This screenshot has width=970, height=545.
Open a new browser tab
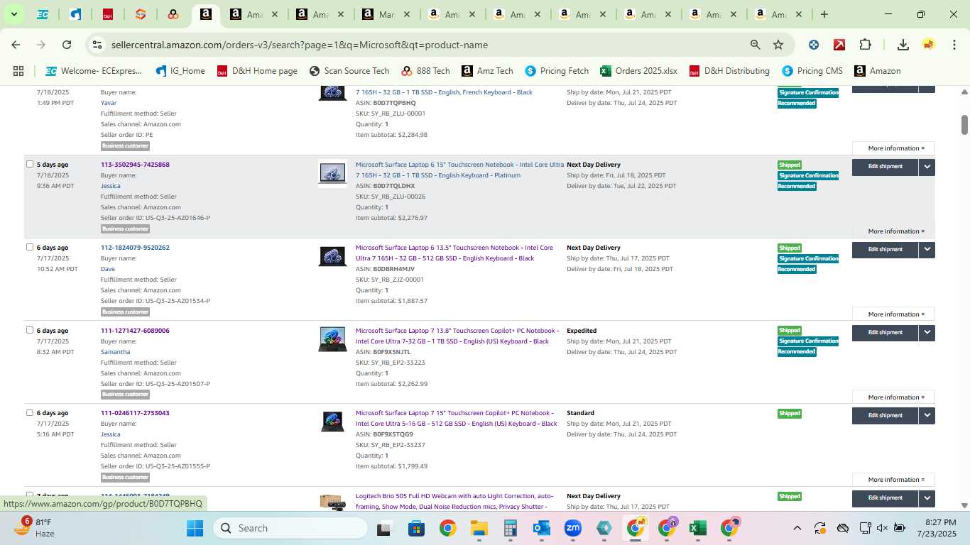tap(824, 14)
